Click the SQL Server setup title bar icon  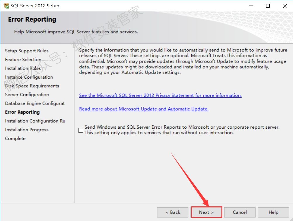click(x=6, y=6)
